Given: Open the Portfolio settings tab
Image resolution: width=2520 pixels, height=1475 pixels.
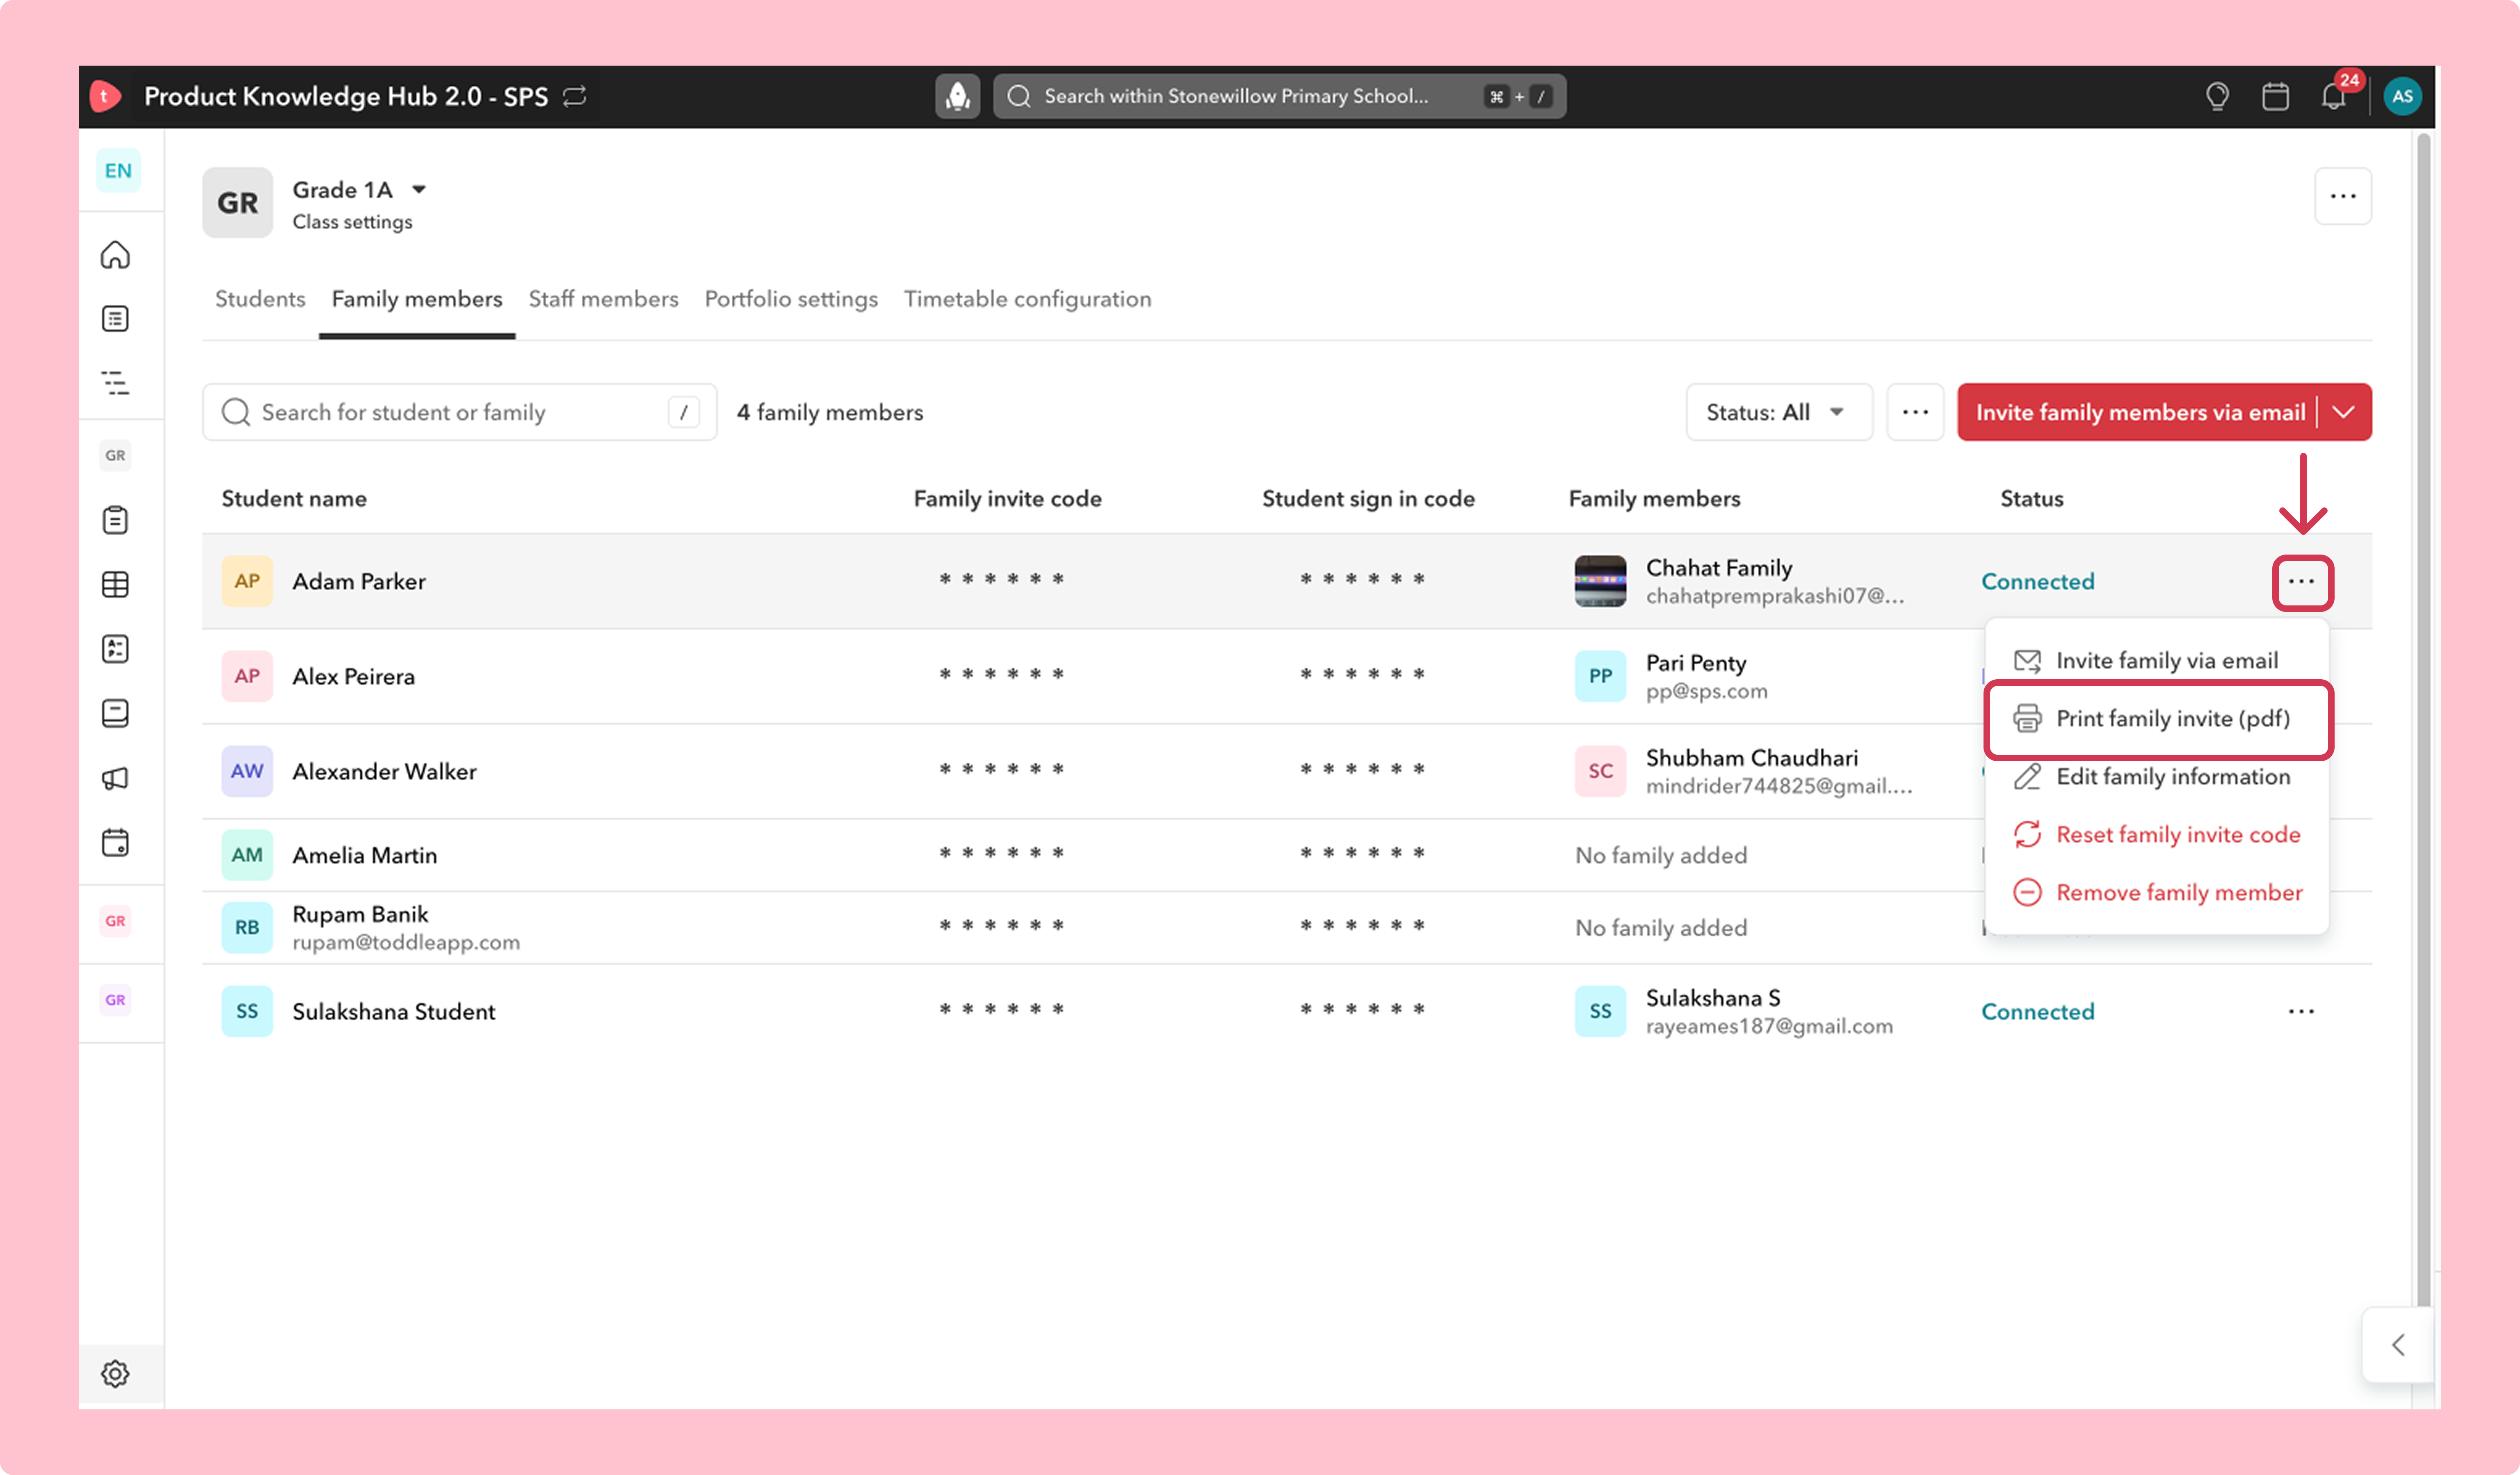Looking at the screenshot, I should [791, 299].
